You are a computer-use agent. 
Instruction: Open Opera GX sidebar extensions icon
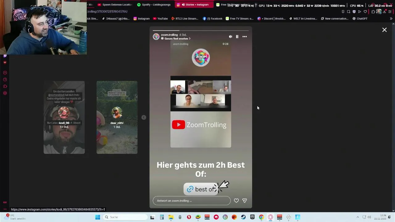5,86
